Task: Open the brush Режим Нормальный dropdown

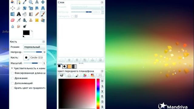Action: [34, 47]
